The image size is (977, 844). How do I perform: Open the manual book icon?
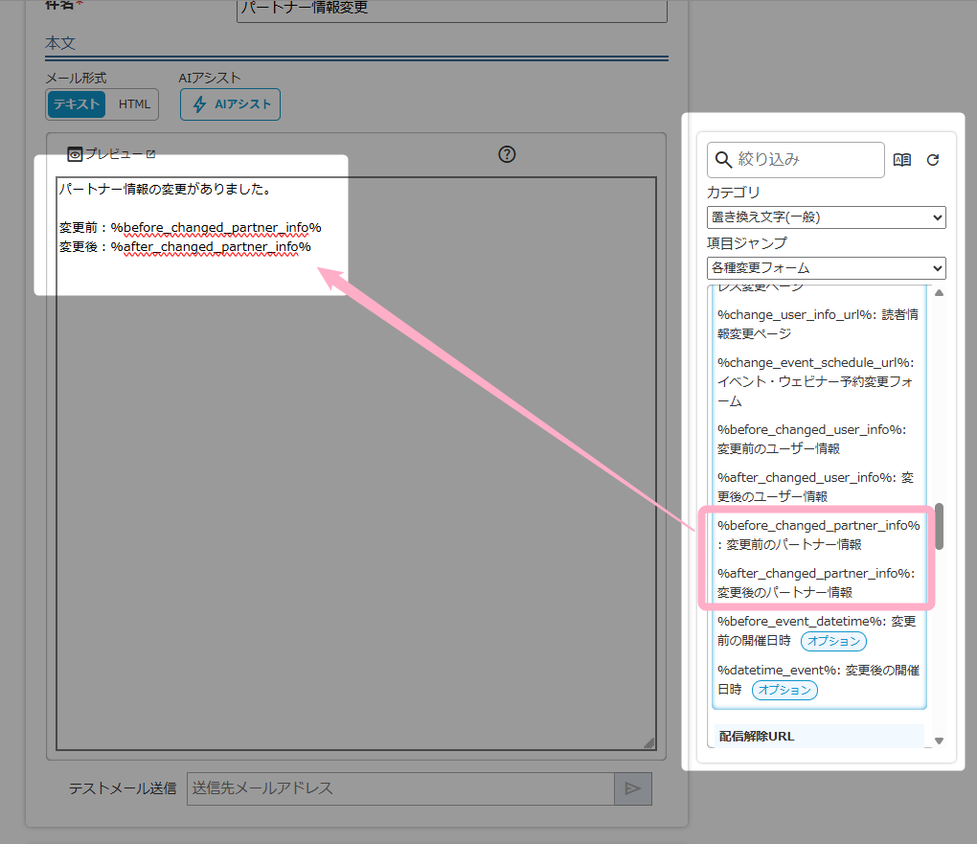pyautogui.click(x=901, y=160)
